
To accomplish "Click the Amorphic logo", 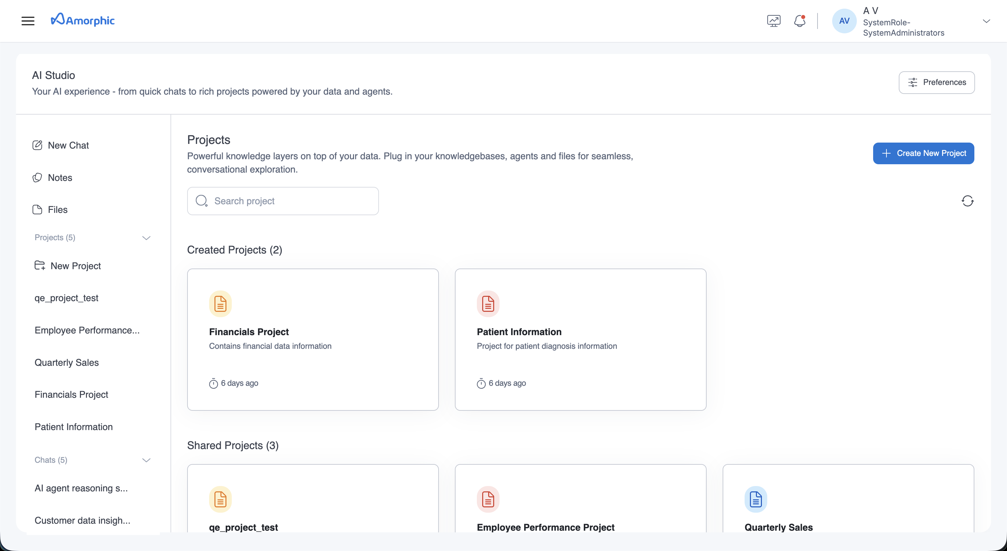I will tap(83, 20).
